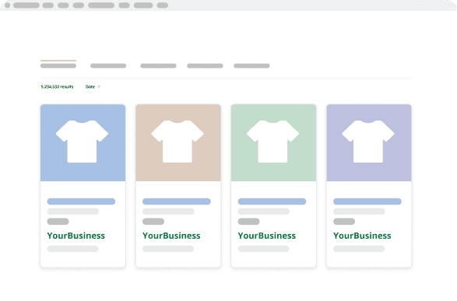Viewport: 457px width, 301px height.
Task: Click the Date dropdown arrow
Action: click(99, 87)
